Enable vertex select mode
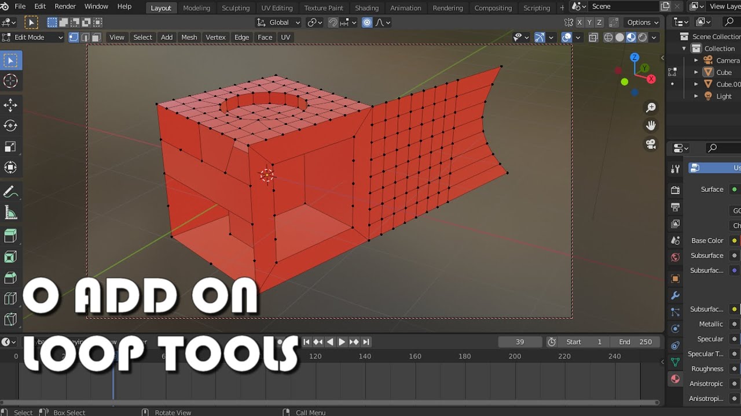 74,37
